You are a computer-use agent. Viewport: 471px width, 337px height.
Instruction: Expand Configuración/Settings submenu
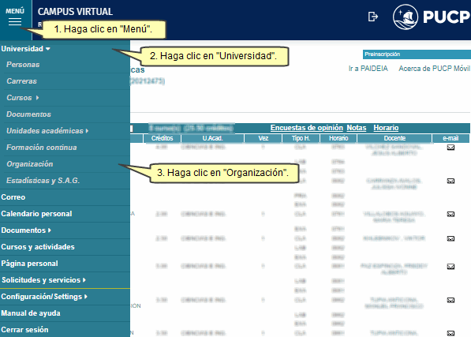pyautogui.click(x=86, y=297)
